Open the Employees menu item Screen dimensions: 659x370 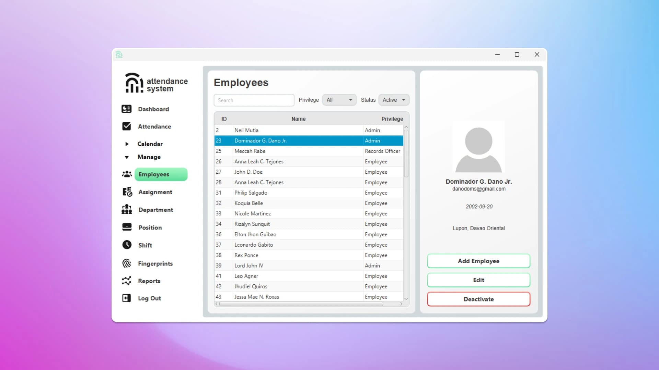point(161,174)
